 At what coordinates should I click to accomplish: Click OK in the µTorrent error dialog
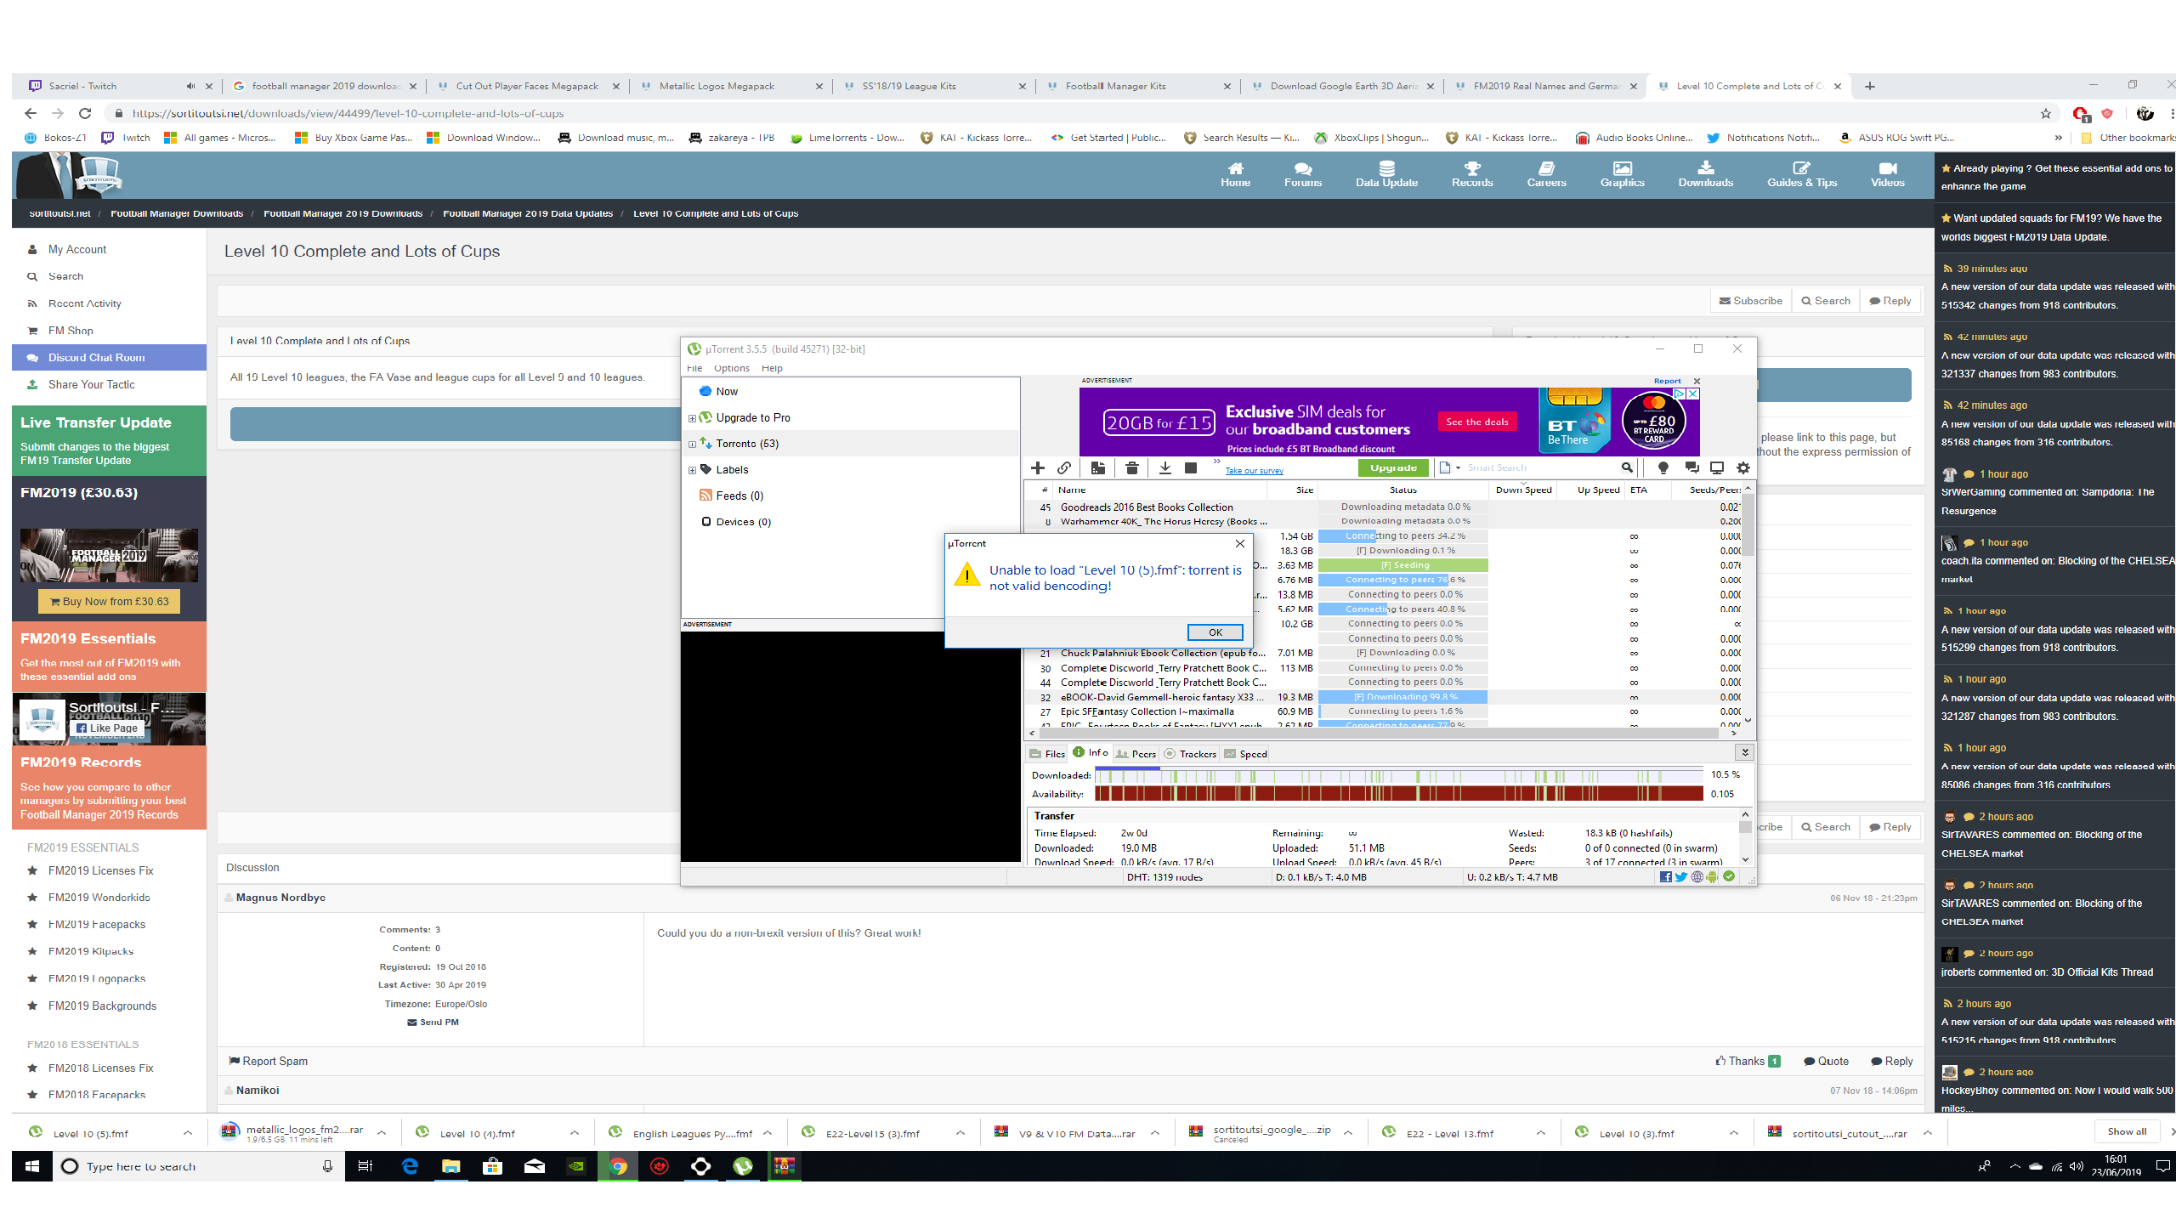pos(1215,632)
